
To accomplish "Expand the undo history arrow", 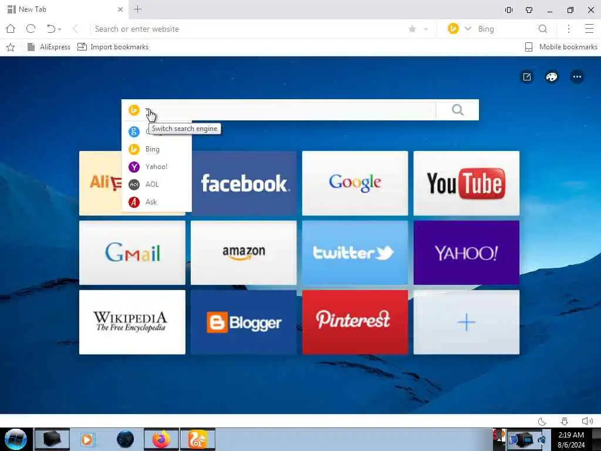I will (x=60, y=29).
